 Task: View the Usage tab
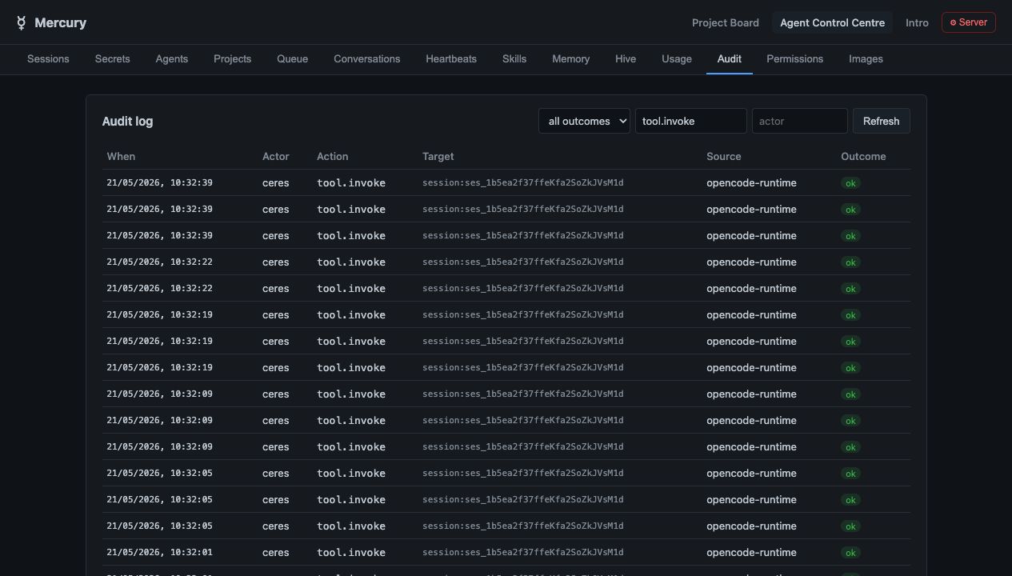coord(677,59)
